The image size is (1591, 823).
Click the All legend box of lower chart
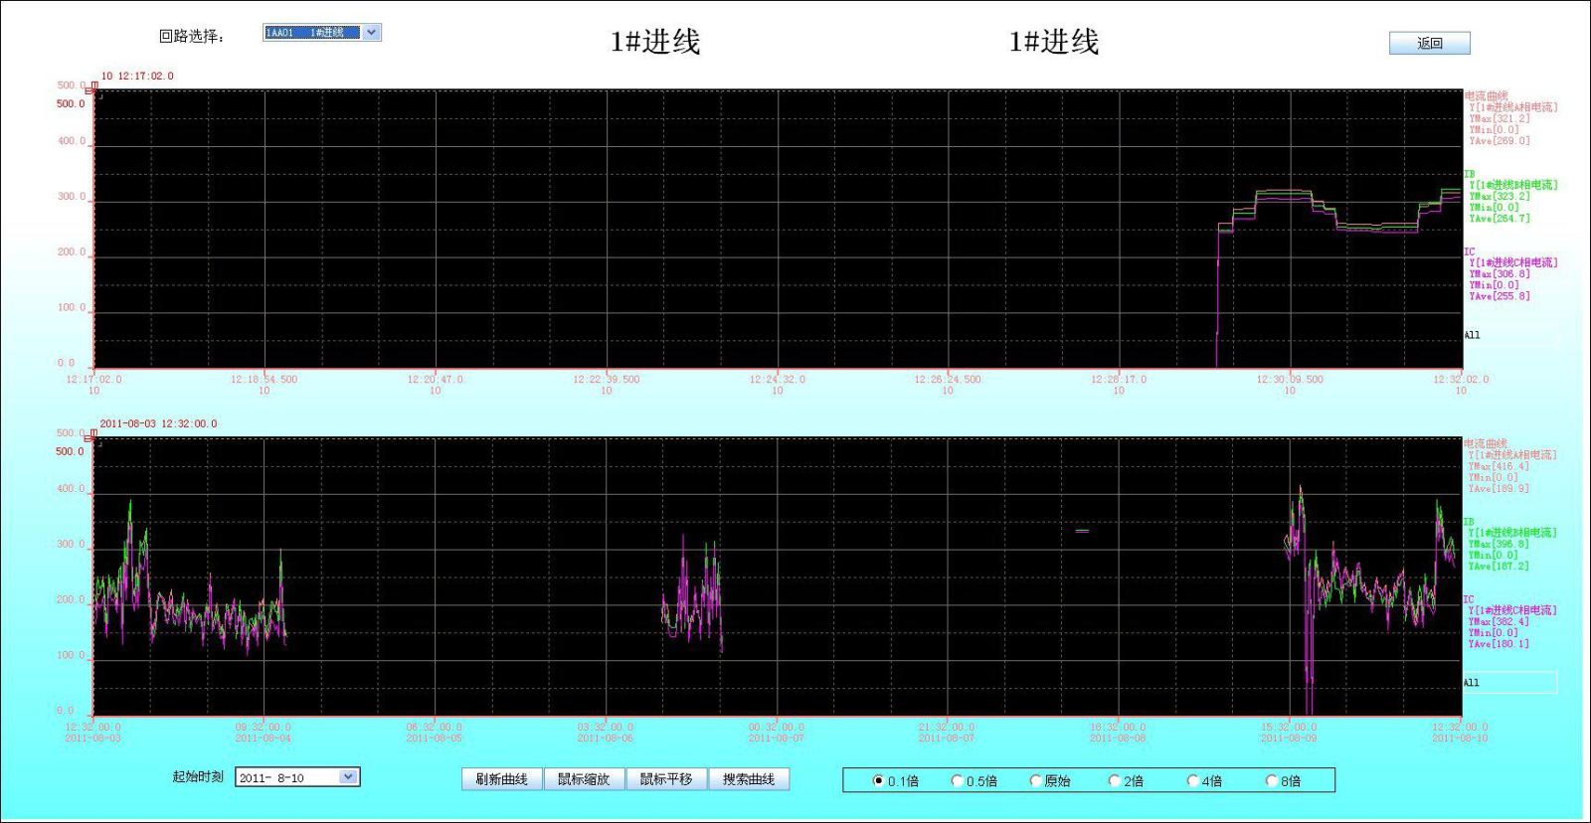pyautogui.click(x=1509, y=683)
